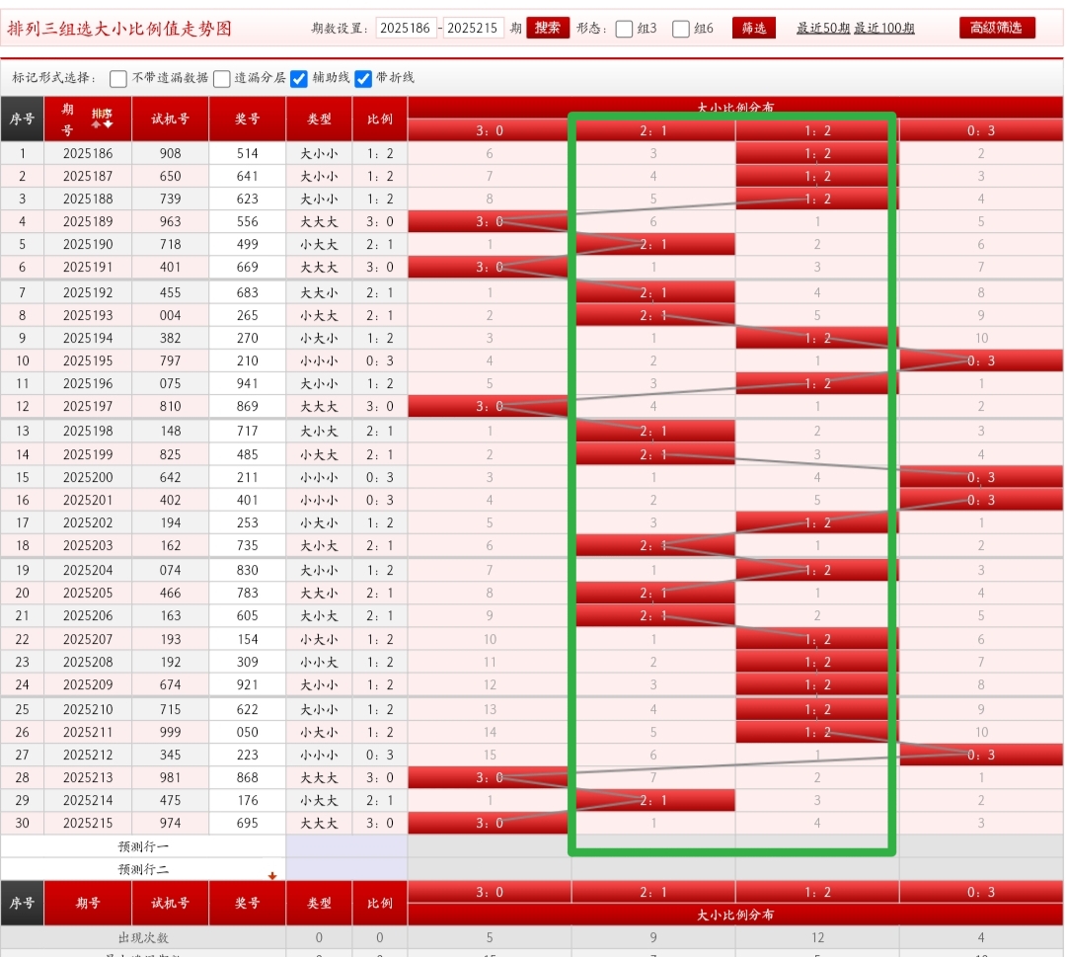
Task: Toggle the 遗漏分层 checkbox
Action: [x=222, y=78]
